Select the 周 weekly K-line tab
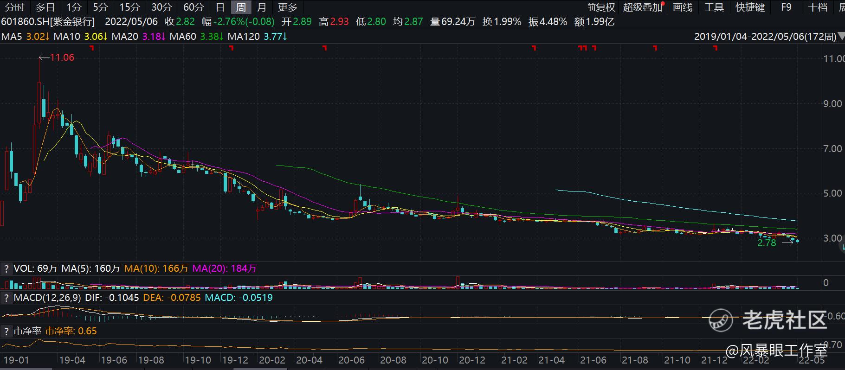 coord(241,7)
